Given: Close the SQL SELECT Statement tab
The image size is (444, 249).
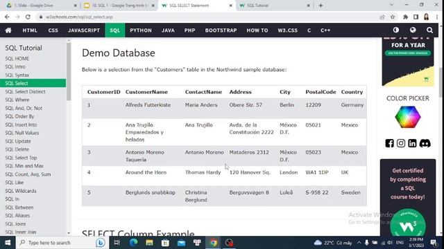Looking at the screenshot, I should (x=230, y=6).
